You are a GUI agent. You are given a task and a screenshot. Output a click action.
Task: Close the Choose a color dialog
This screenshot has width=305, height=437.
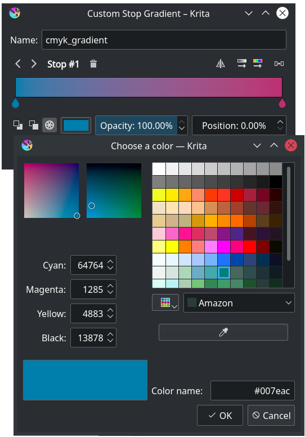pos(291,145)
